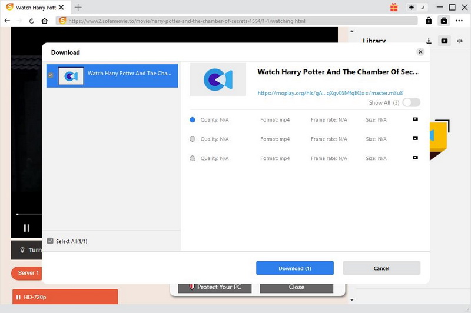Open Library video tab icon
Viewport: 471px width, 313px height.
(x=445, y=41)
